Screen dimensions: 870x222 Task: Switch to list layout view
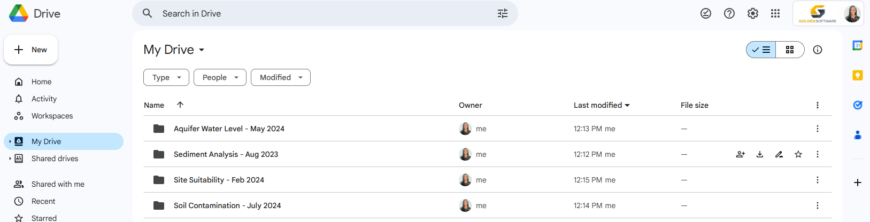pyautogui.click(x=761, y=50)
